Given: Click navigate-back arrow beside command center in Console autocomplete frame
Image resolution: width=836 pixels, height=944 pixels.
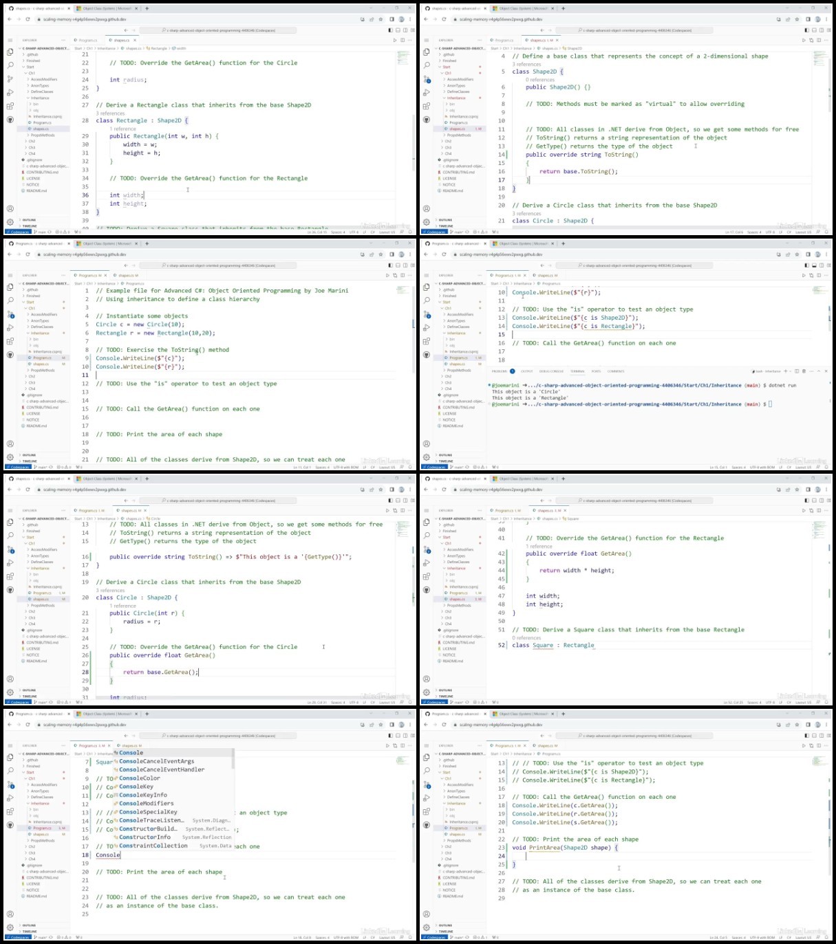Looking at the screenshot, I should pos(126,736).
